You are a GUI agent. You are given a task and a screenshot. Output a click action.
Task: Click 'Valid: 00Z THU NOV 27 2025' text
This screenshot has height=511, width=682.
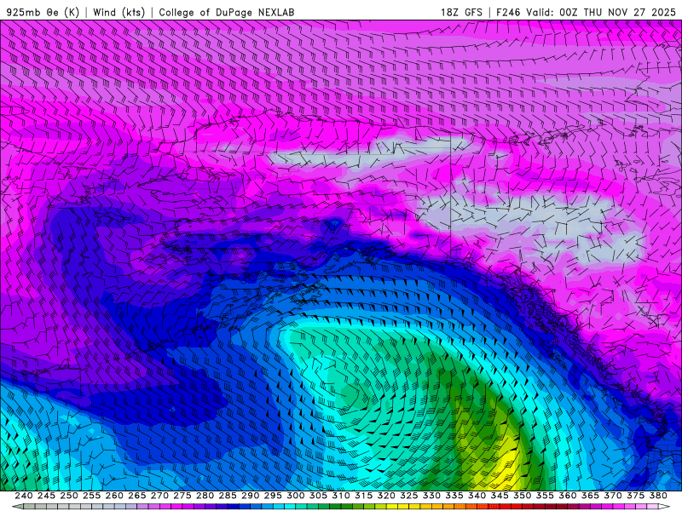(601, 12)
